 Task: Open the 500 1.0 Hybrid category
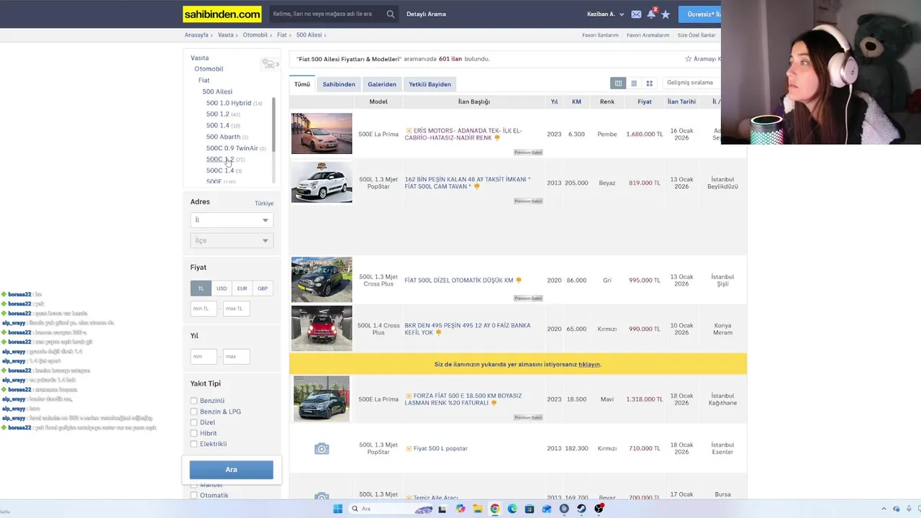click(x=229, y=103)
